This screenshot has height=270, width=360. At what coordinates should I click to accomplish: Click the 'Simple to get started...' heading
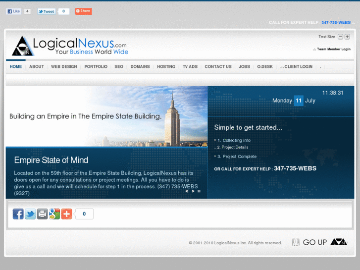[248, 127]
